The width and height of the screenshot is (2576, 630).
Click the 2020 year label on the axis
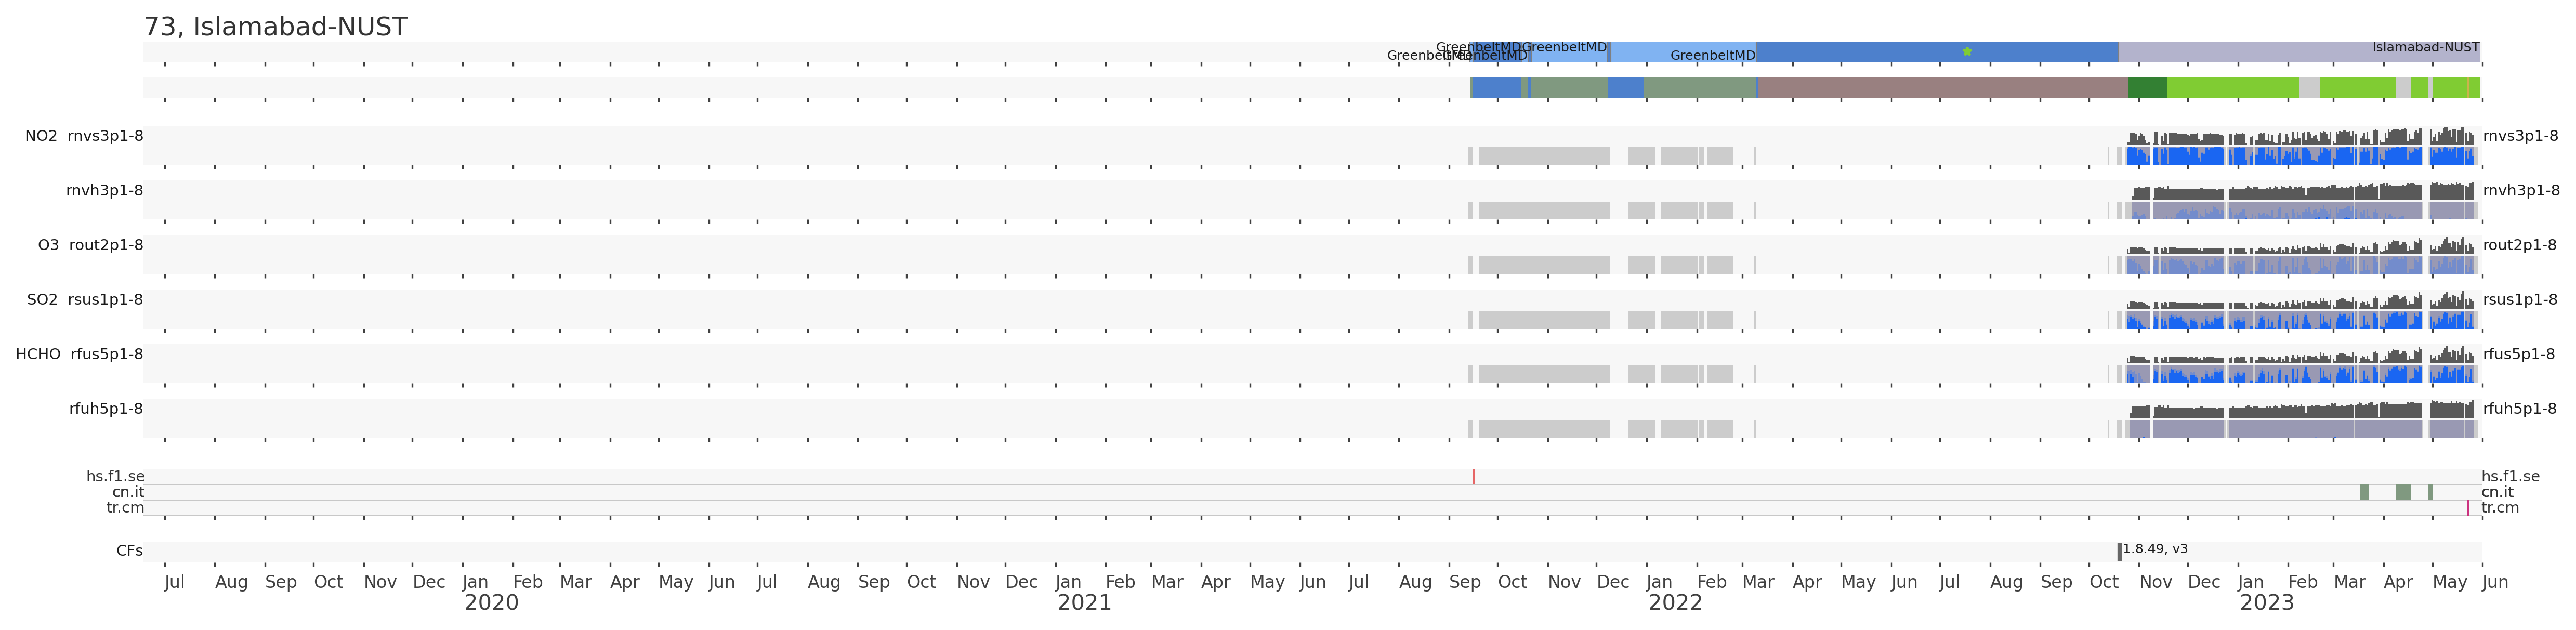491,603
